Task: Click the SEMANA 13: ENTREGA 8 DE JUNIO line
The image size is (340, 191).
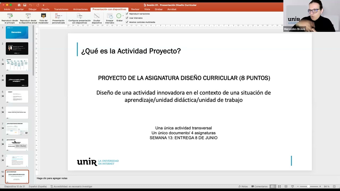Action: pos(184,138)
